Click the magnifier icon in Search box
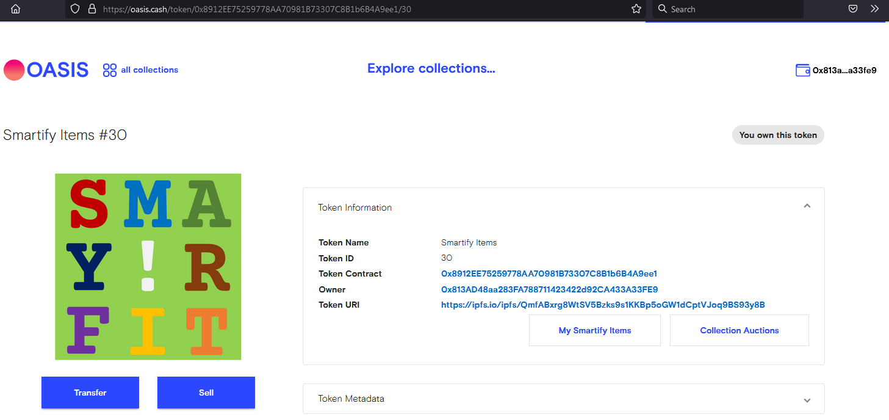889x420 pixels. click(x=663, y=9)
